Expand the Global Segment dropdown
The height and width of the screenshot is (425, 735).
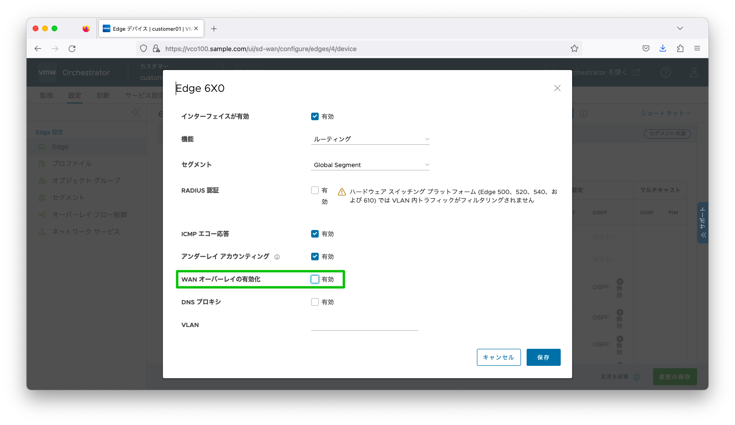coord(370,165)
